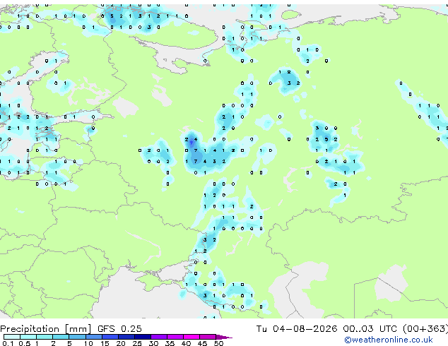
Task: Click the legend label '35'
Action: [x=170, y=343]
